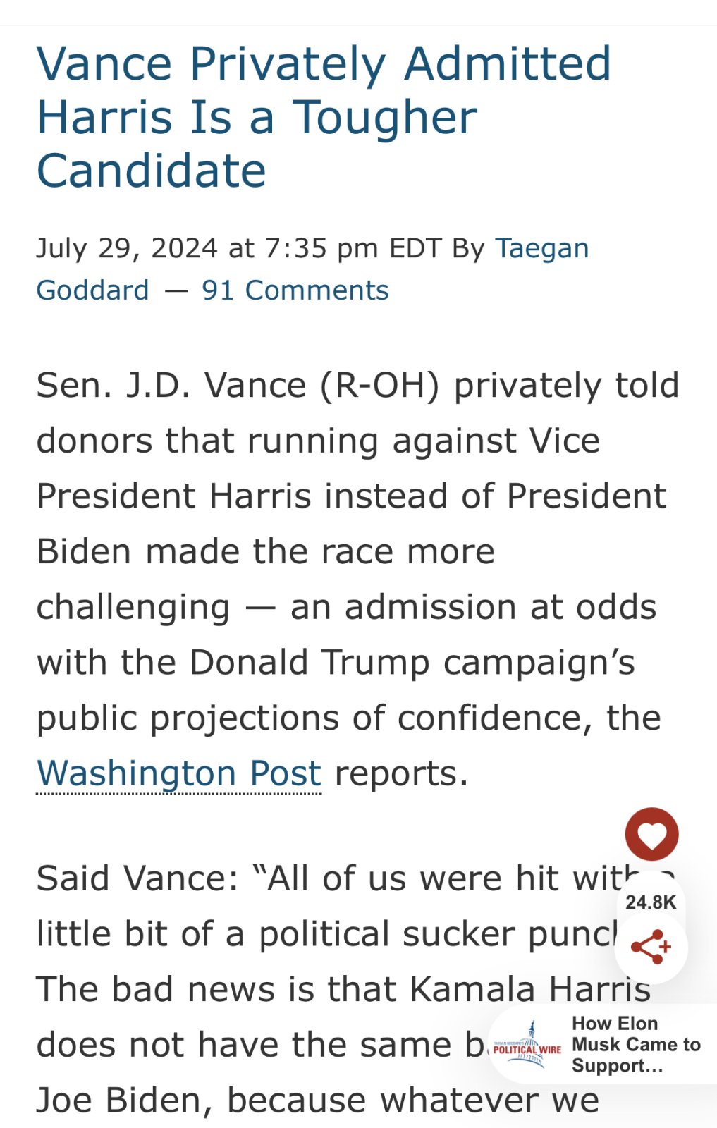Tap the July 29, 2024 date line

pyautogui.click(x=207, y=248)
